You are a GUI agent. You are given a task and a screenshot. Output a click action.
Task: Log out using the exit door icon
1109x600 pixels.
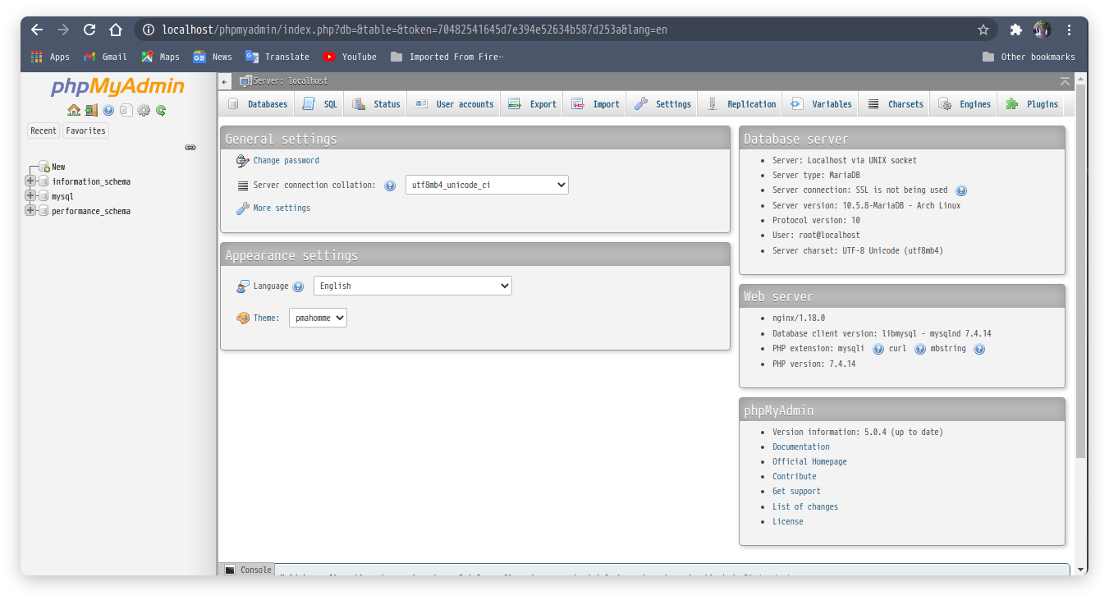click(x=91, y=110)
